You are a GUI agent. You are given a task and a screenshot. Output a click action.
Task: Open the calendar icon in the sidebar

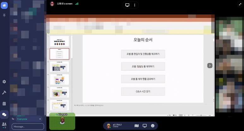(4, 104)
